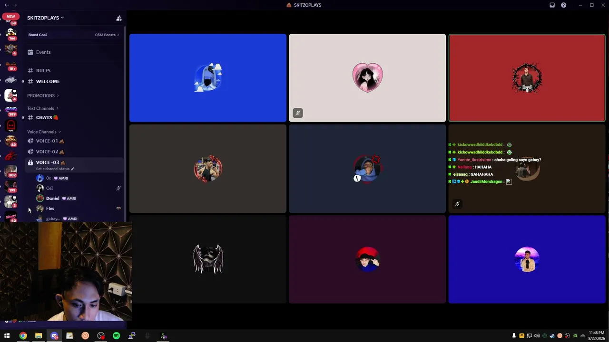Select the blue cloud-avatar video tile

[208, 78]
